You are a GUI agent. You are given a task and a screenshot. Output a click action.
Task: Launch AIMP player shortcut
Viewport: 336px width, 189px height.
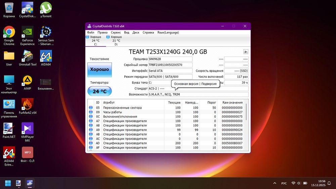coord(28,83)
